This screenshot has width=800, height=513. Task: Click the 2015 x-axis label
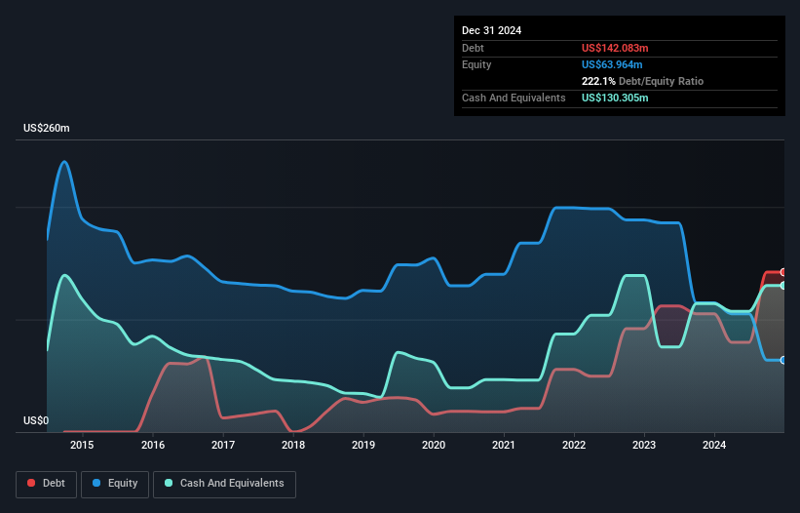pos(82,445)
